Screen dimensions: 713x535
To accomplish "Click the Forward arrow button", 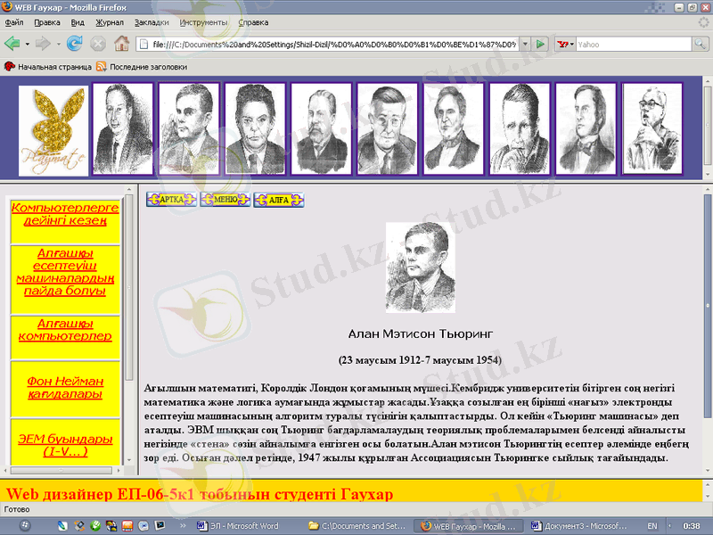I will coord(43,44).
